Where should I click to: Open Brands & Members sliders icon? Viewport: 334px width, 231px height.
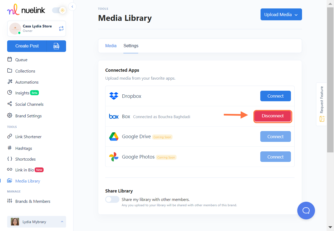pos(10,201)
